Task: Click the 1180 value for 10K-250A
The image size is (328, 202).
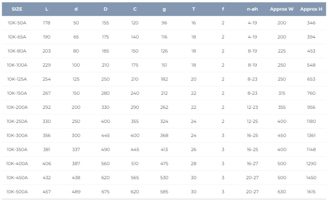Action: click(311, 122)
